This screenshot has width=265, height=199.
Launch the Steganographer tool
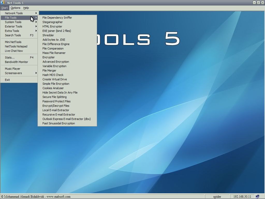click(x=67, y=22)
